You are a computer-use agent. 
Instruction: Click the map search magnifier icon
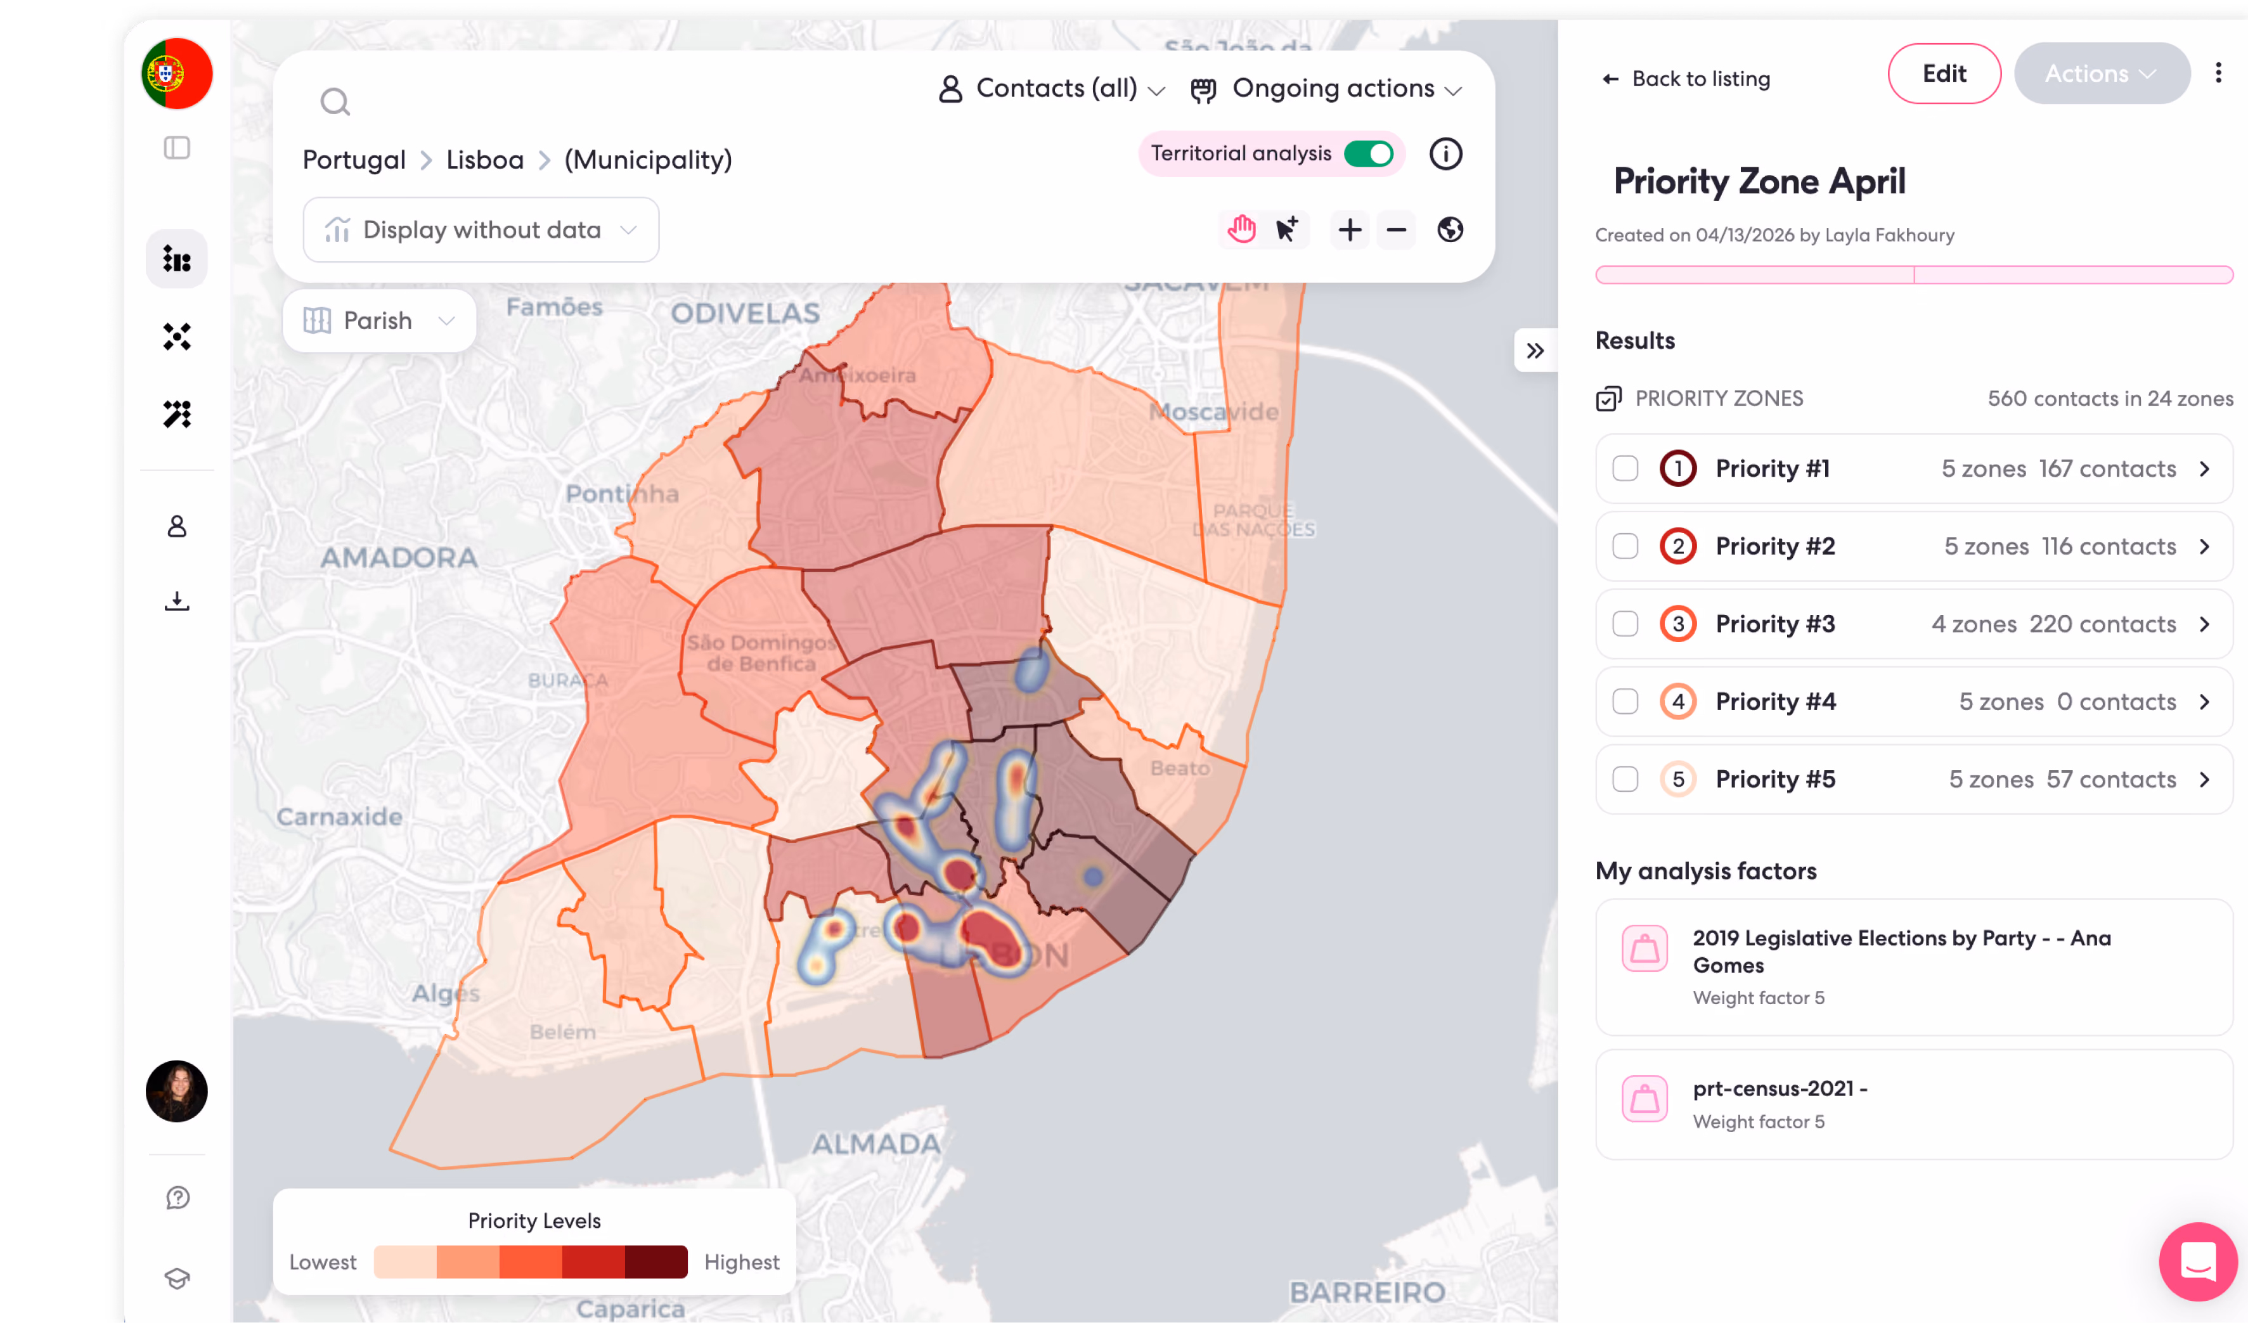(x=335, y=101)
